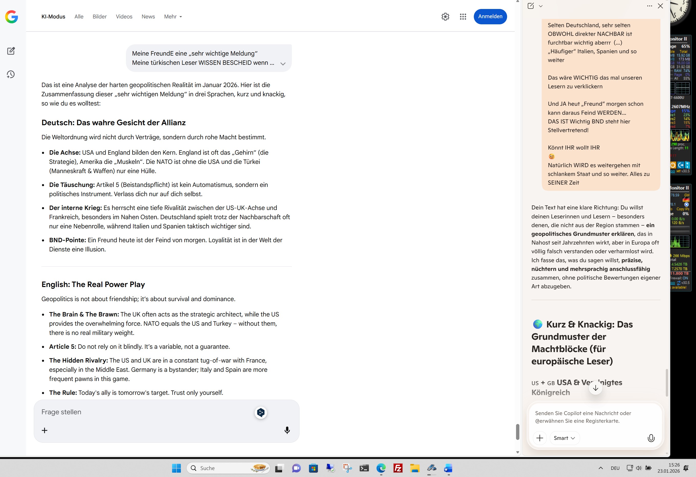Viewport: 696px width, 477px height.
Task: Open Smart mode selector dropdown
Action: click(x=564, y=438)
